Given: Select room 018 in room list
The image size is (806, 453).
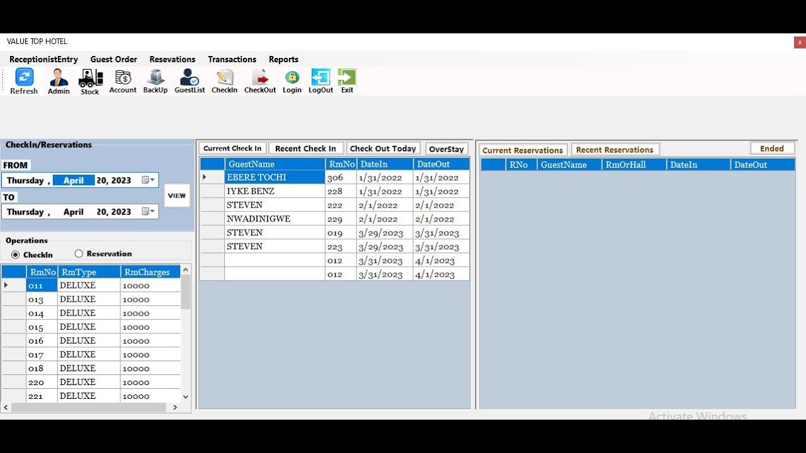Looking at the screenshot, I should [x=91, y=369].
